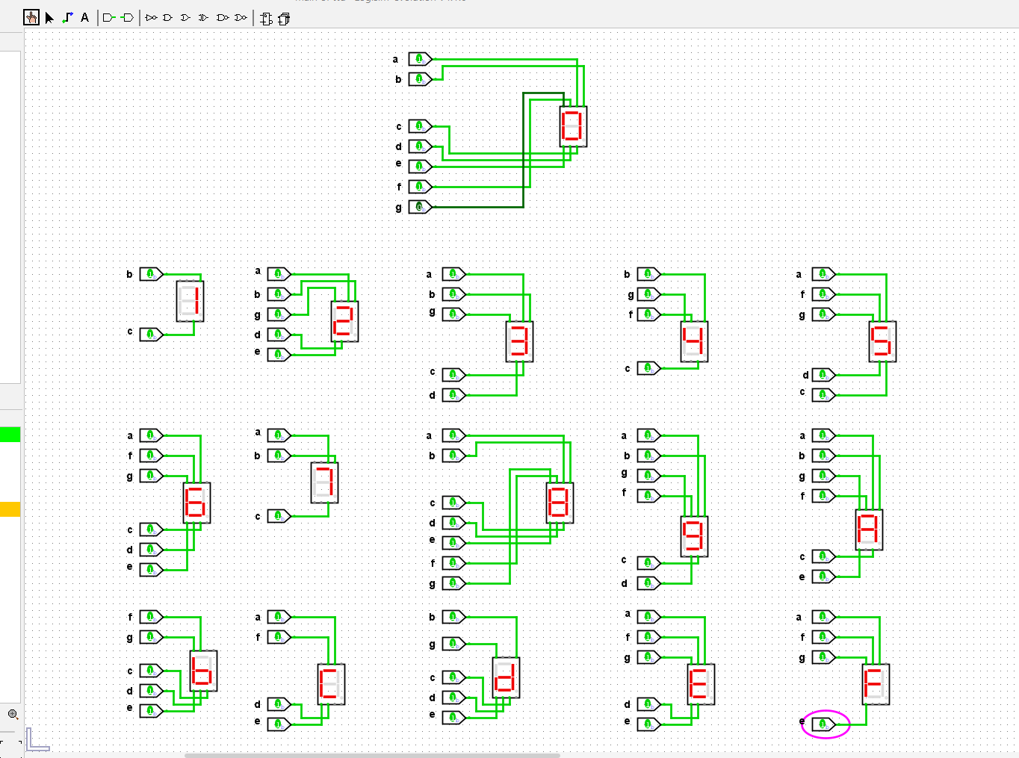Toggle input pin a of the 0 display
This screenshot has height=758, width=1019.
[420, 58]
